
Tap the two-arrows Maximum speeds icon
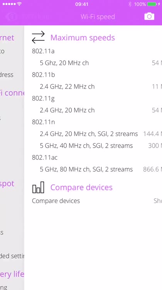coord(38,37)
